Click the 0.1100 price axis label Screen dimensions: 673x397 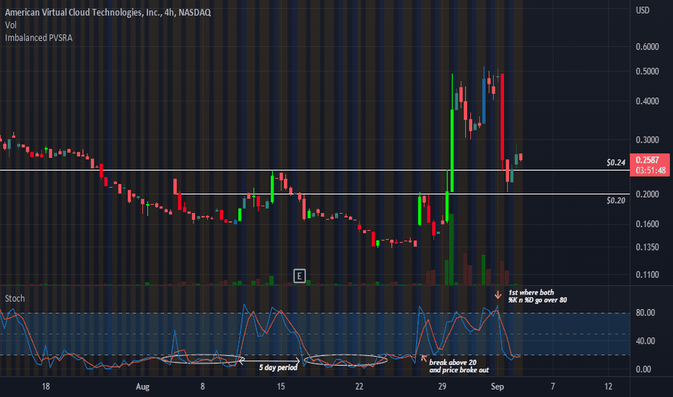pos(647,275)
